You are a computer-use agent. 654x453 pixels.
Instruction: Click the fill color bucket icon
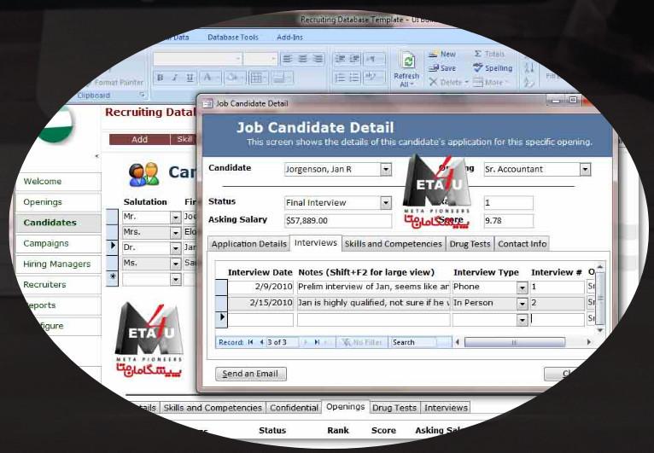[232, 78]
